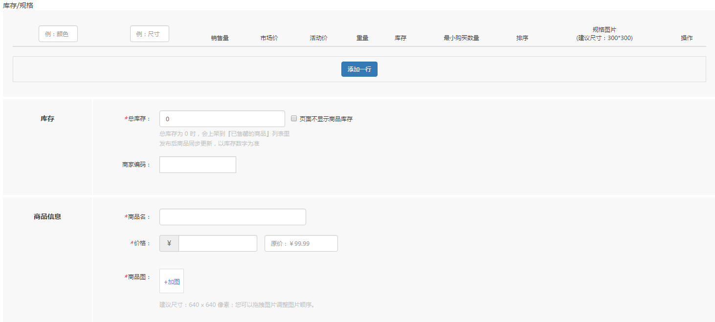
Task: Click the 活动价 column header
Action: click(x=318, y=37)
